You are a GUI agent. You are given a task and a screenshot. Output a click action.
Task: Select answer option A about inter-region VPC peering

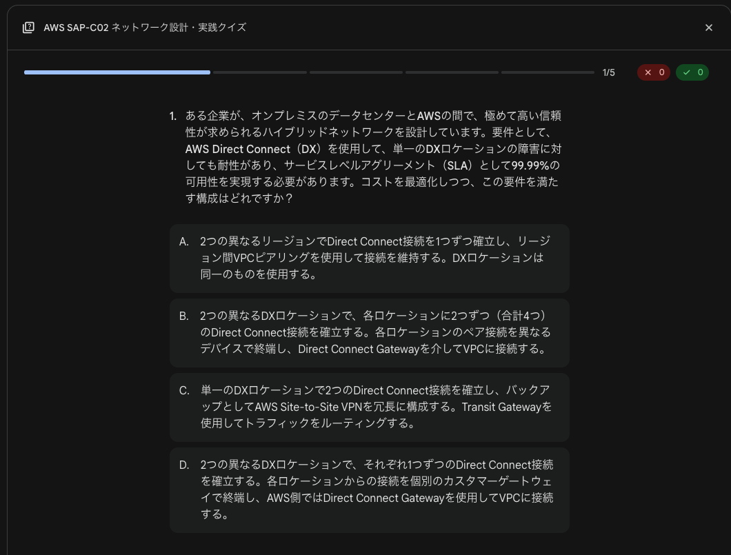[370, 258]
